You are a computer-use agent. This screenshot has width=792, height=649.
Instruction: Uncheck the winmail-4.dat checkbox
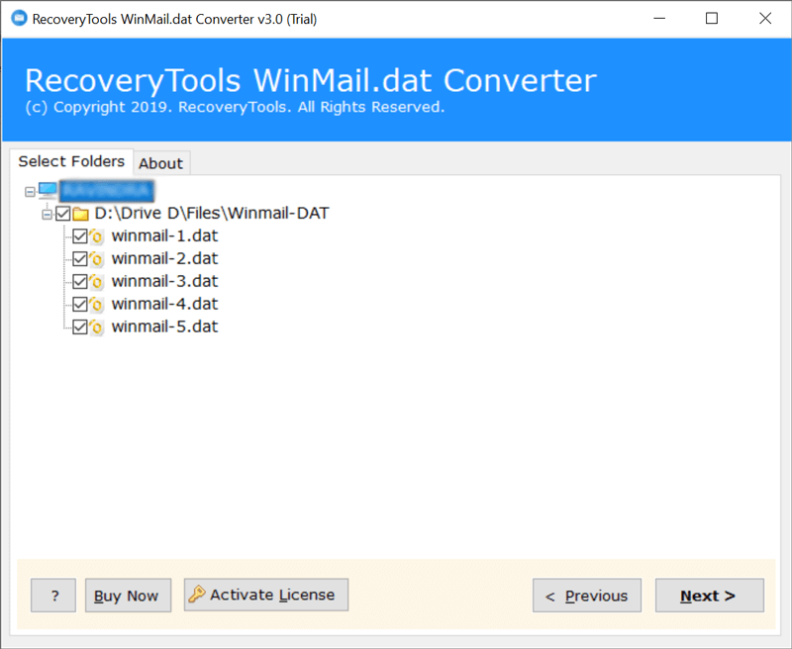(80, 305)
